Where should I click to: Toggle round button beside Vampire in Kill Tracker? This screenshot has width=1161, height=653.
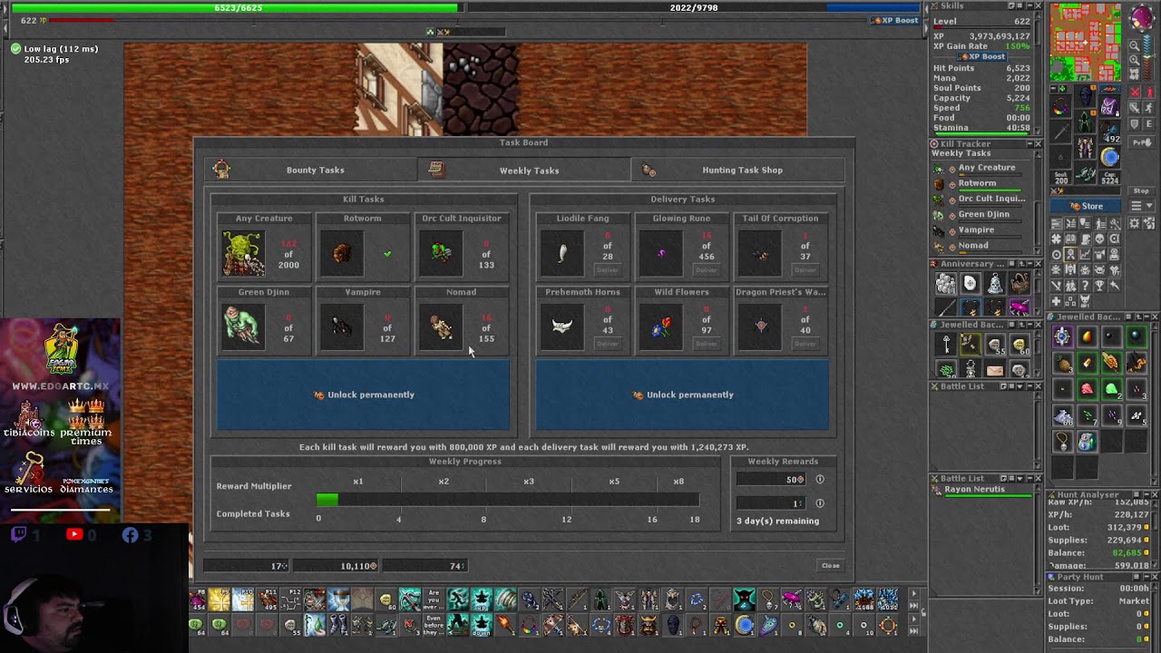click(951, 230)
